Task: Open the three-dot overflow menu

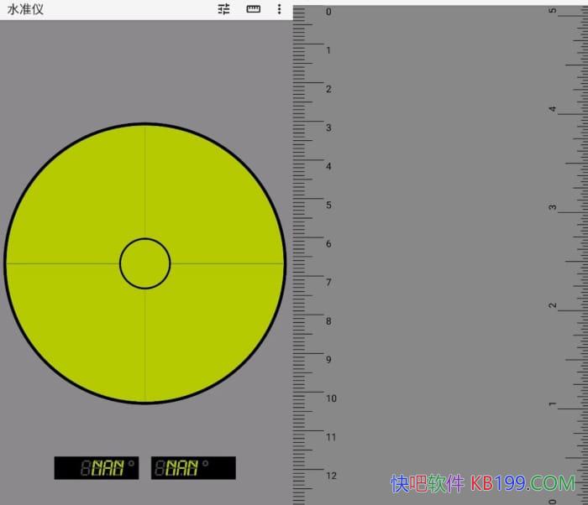Action: click(280, 9)
